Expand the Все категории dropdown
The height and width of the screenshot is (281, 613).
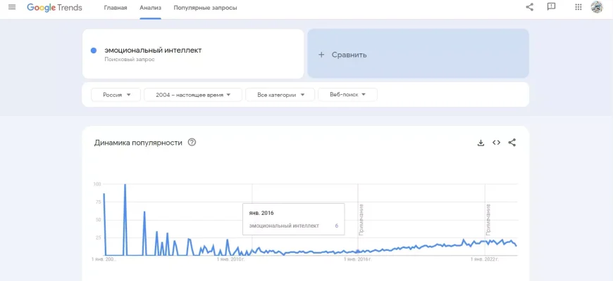click(280, 95)
